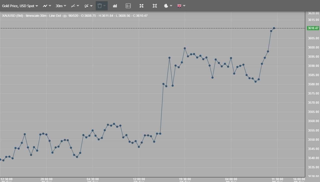Screen dimensions: 320x182
Task: Open the drawing tools line menu
Action: tap(75, 6)
